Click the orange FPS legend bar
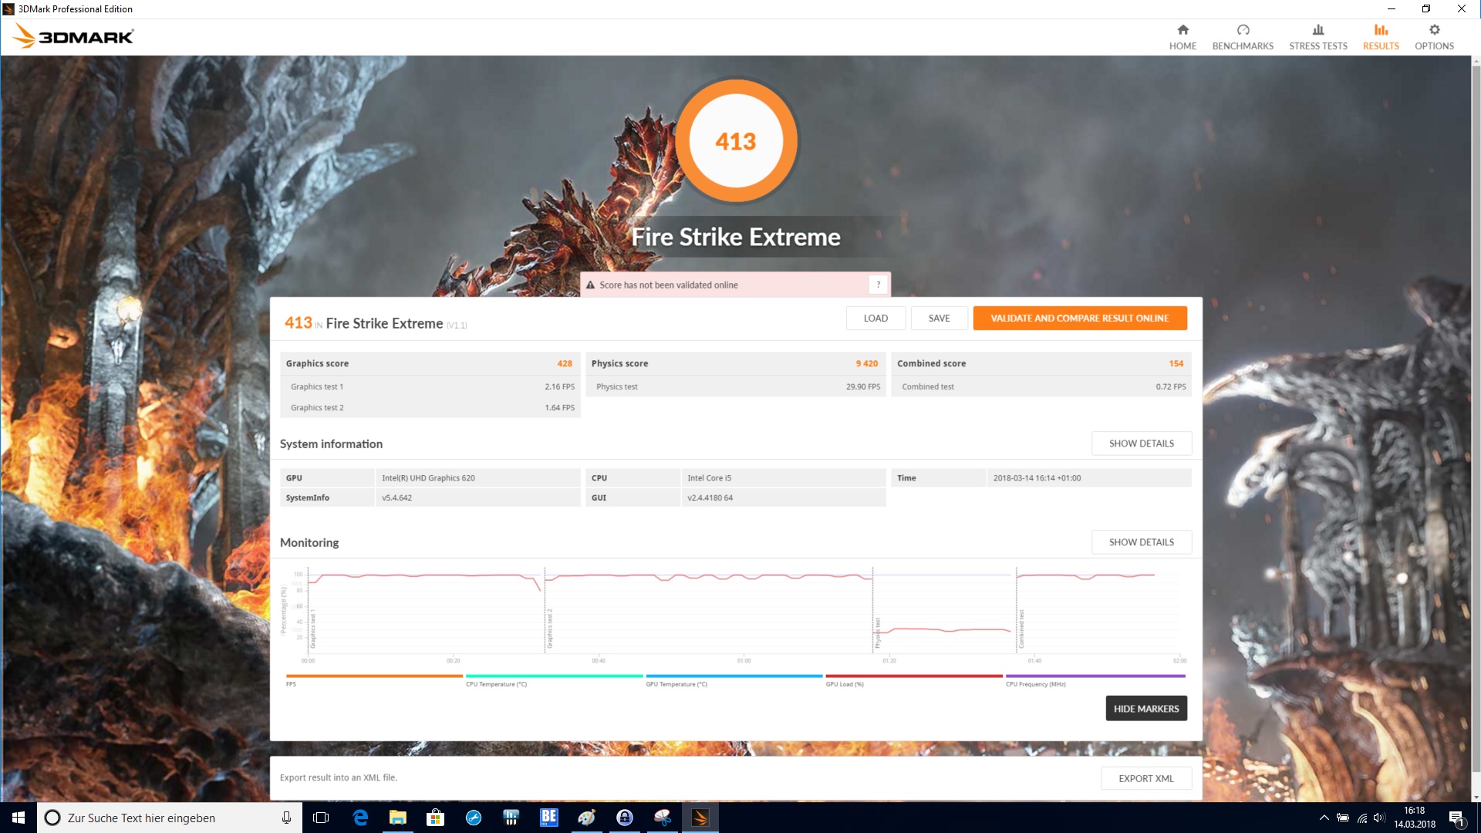Viewport: 1481px width, 833px height. pos(374,676)
